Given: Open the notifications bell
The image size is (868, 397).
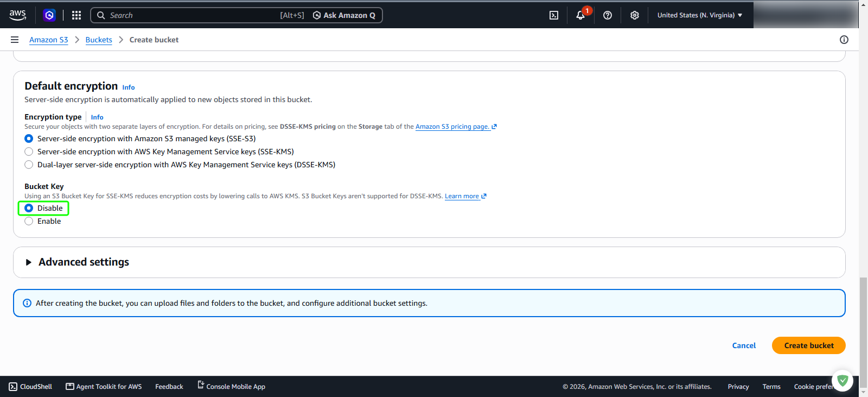Looking at the screenshot, I should coord(580,15).
